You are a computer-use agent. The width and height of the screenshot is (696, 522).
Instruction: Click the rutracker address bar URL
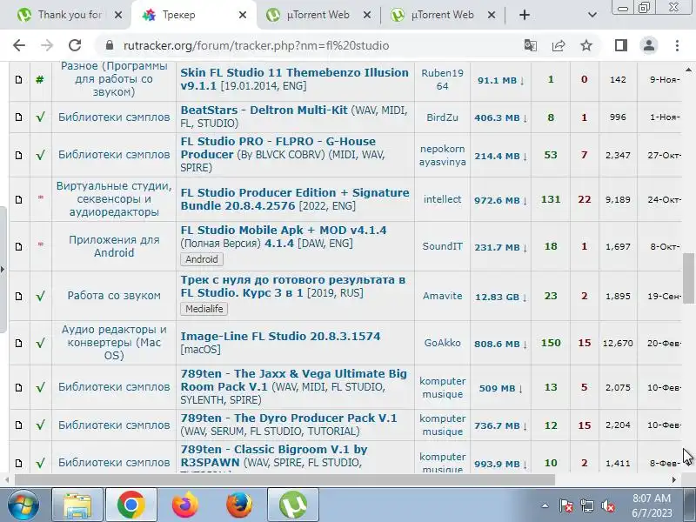point(256,45)
